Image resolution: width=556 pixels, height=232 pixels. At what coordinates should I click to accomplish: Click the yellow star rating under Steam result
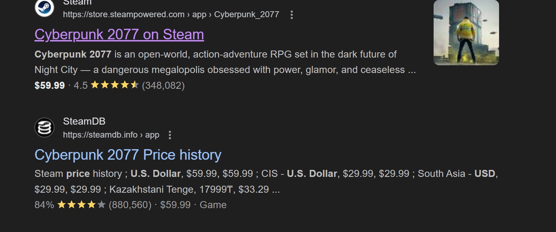(x=115, y=85)
